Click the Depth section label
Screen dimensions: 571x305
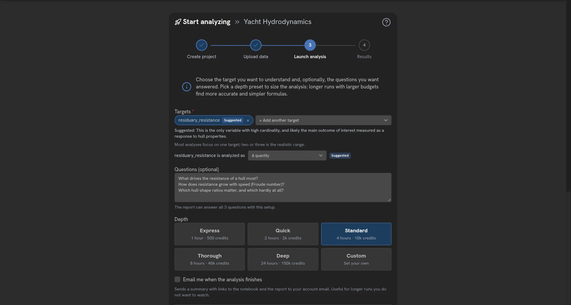[x=181, y=219]
